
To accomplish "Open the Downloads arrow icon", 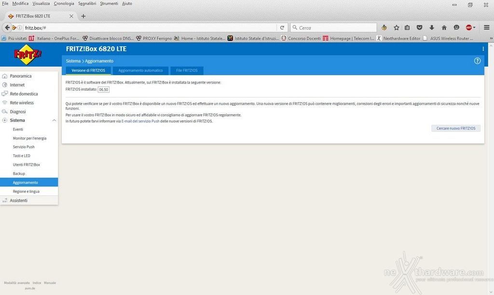I will (x=432, y=27).
